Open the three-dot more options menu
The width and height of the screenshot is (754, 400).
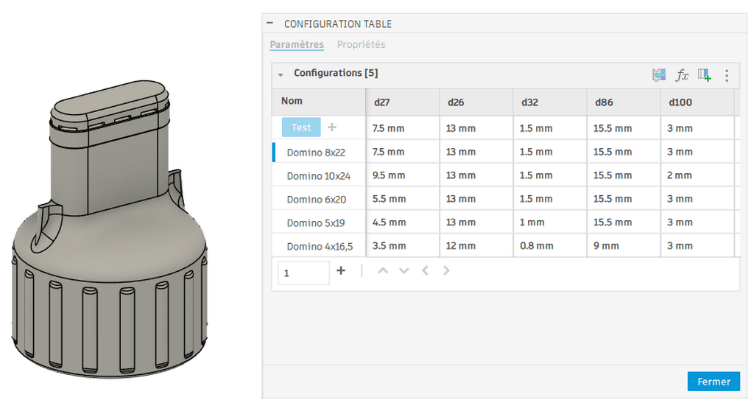click(x=727, y=76)
